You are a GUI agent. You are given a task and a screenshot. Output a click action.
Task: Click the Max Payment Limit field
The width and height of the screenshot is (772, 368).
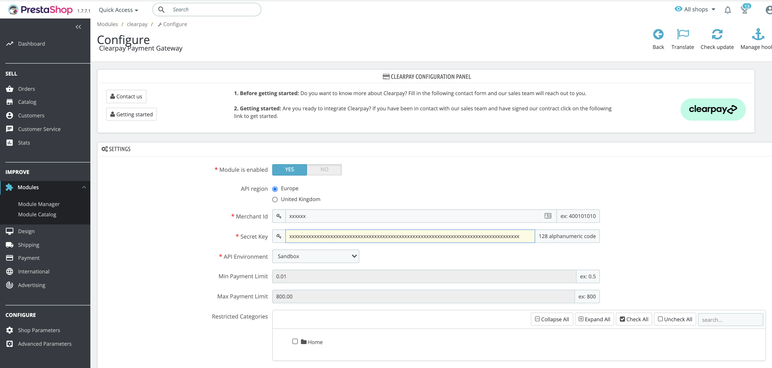423,297
